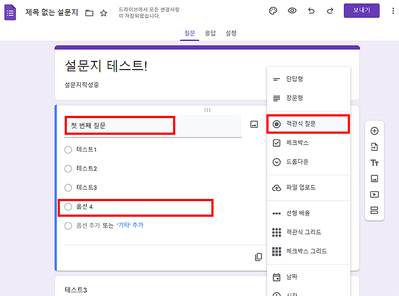Select the 테스트2 radio option
This screenshot has height=296, width=399.
click(68, 169)
